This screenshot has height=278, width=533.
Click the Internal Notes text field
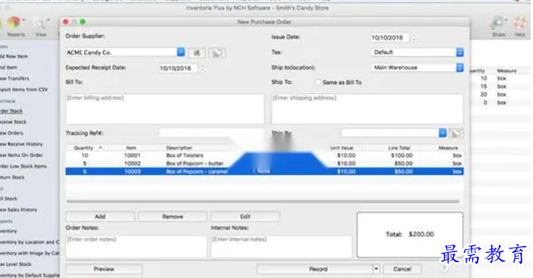[282, 246]
